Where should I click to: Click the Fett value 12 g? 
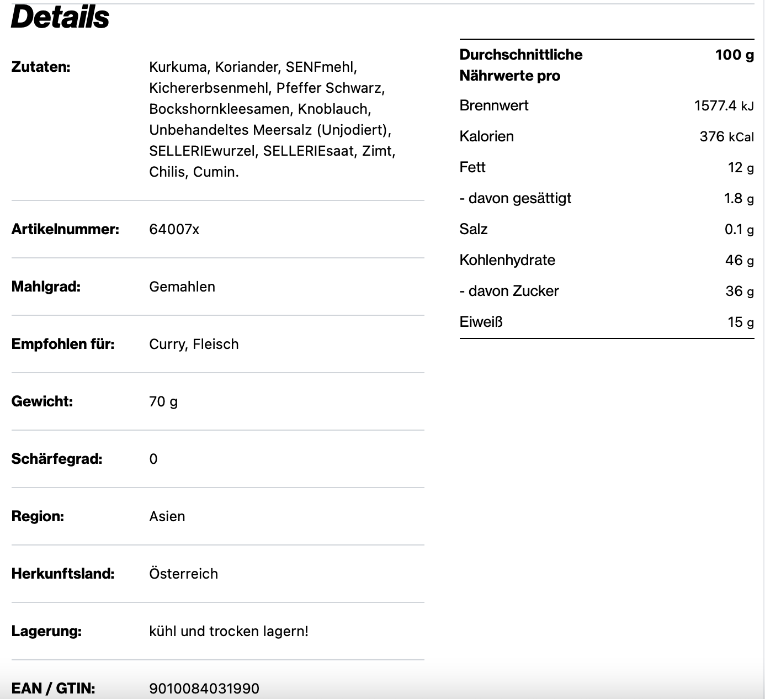(741, 167)
